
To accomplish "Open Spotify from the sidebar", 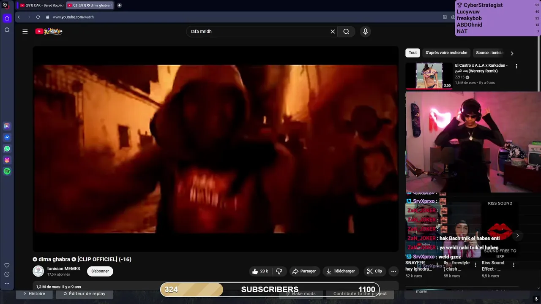I will (7, 171).
